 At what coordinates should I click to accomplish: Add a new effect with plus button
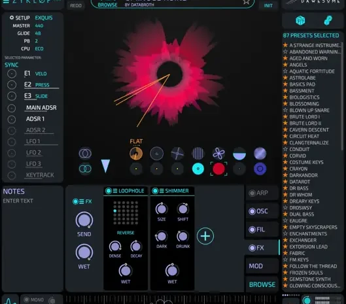205,236
